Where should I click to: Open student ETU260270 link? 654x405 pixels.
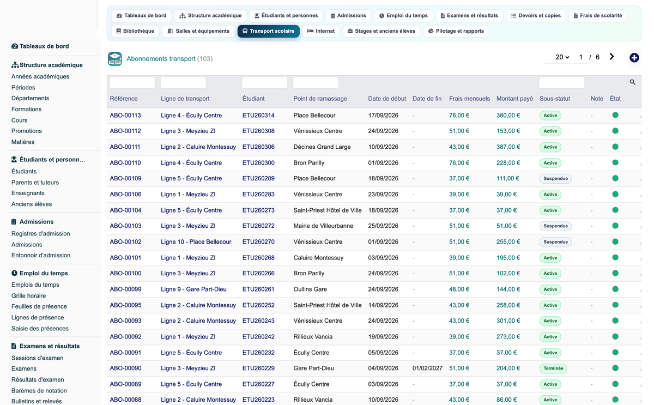pos(258,241)
